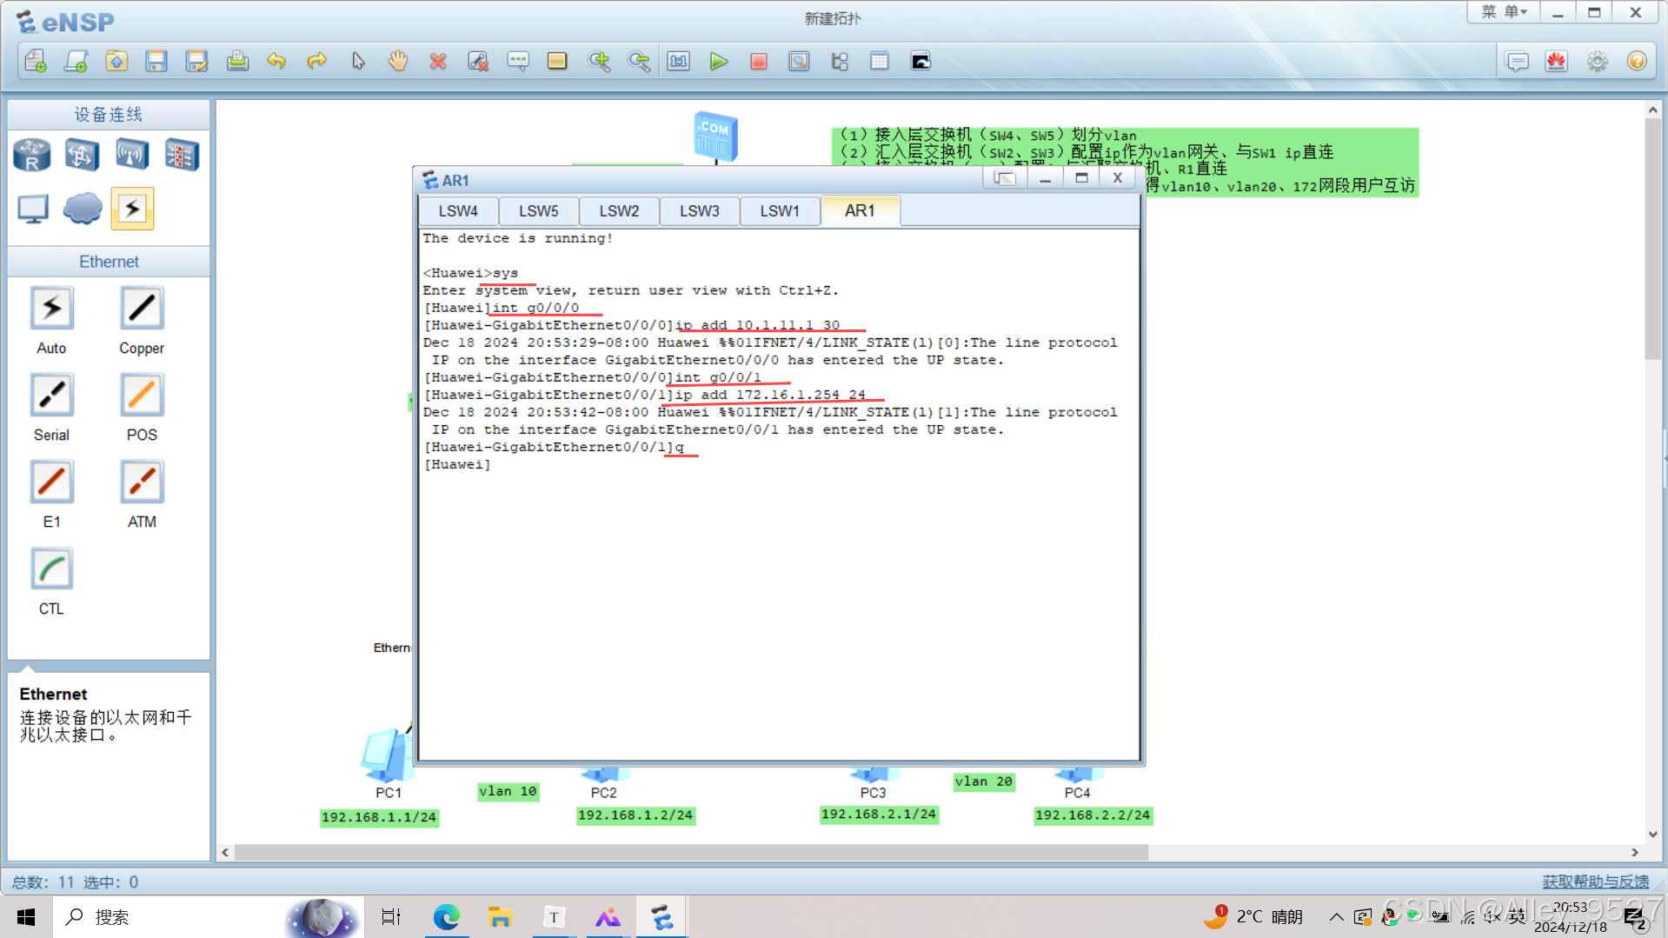Switch to the LSW4 console tab
Image resolution: width=1668 pixels, height=938 pixels.
pos(458,211)
